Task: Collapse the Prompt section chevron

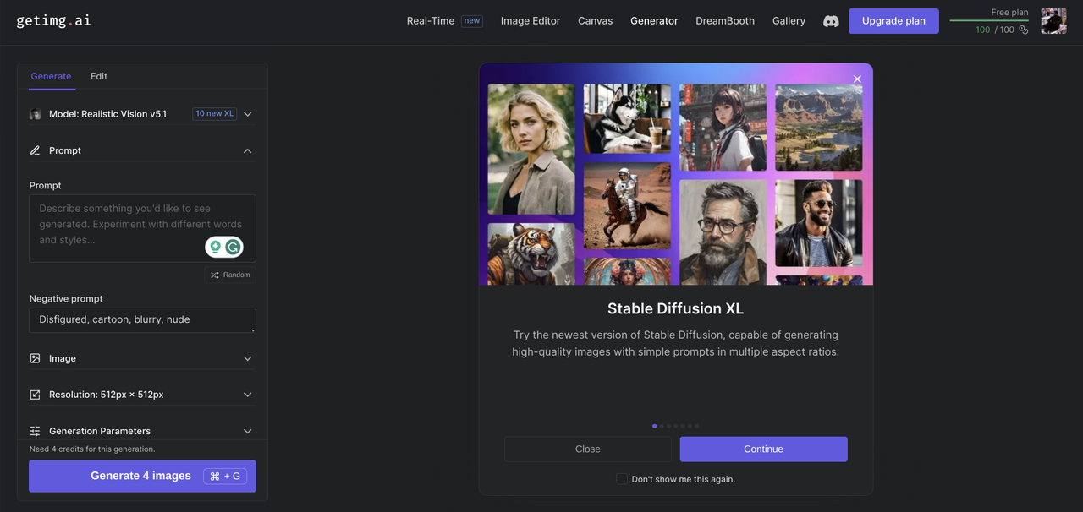Action: 248,150
